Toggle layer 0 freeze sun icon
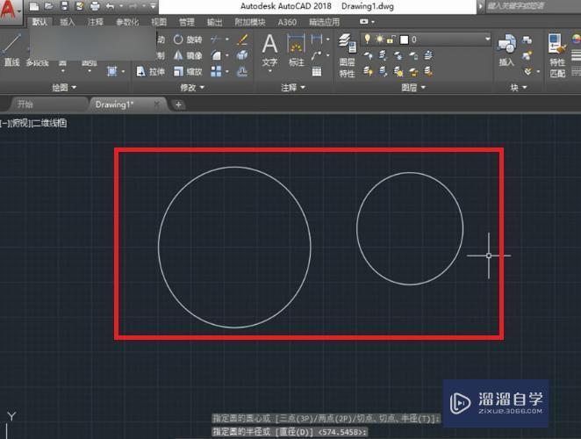581x439 pixels. (x=379, y=39)
